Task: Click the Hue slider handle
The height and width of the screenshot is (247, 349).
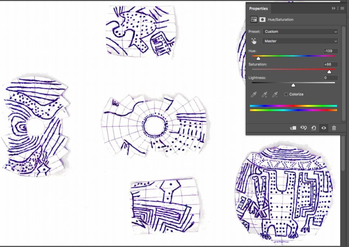Action: (x=258, y=59)
